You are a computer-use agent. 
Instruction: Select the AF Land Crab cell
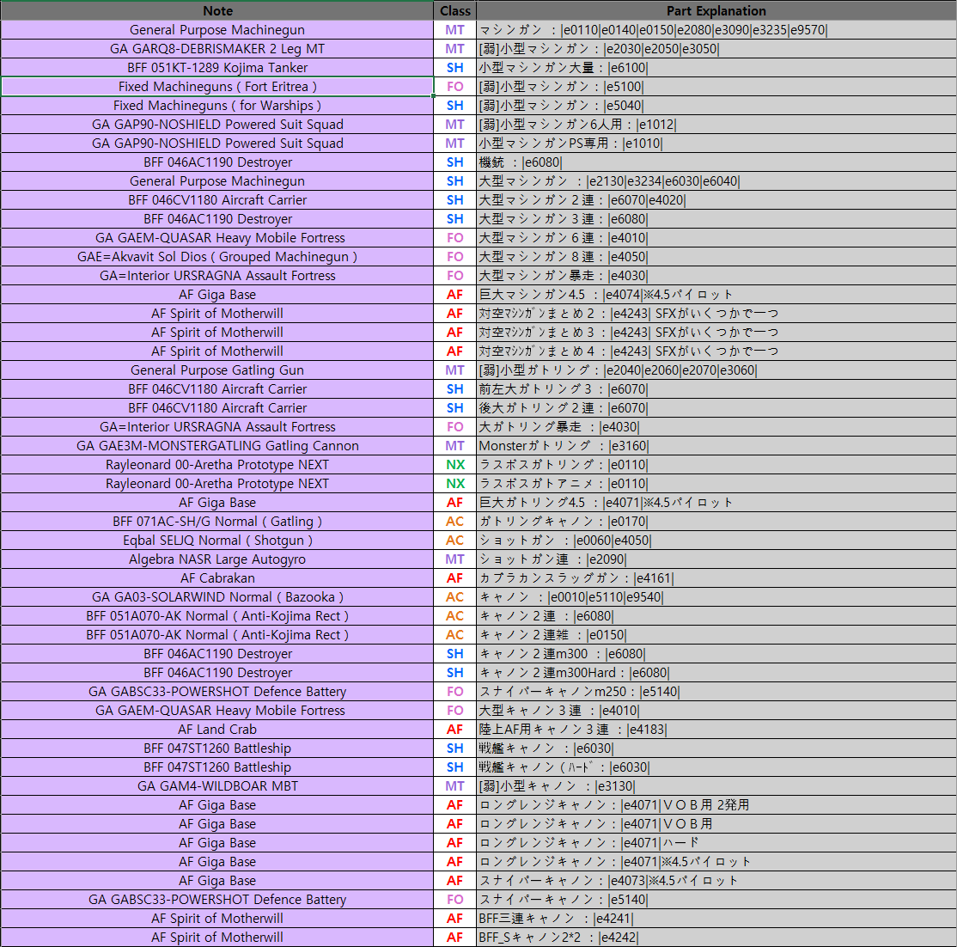(x=217, y=730)
